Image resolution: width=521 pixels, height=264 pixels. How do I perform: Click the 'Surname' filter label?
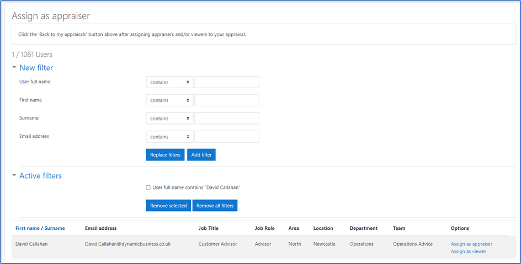click(x=29, y=118)
